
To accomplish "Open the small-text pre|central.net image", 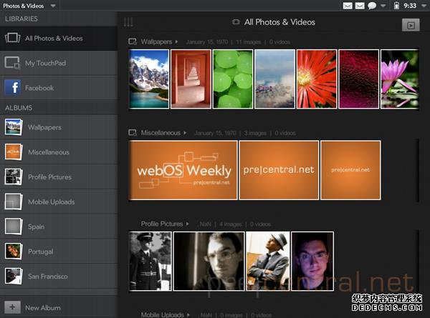I will coord(350,170).
